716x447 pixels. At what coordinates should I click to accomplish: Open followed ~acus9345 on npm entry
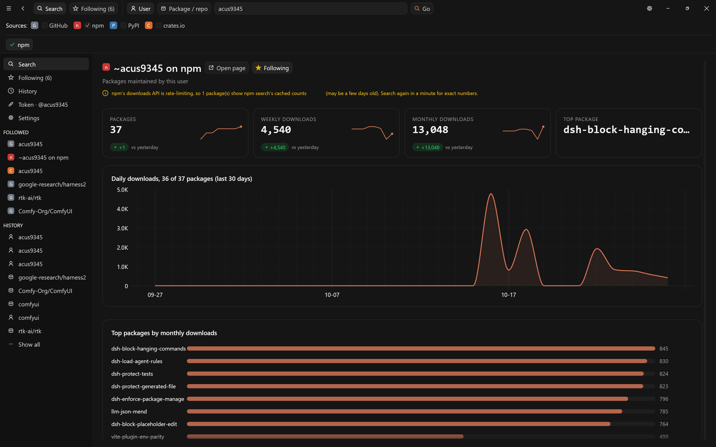pos(46,157)
